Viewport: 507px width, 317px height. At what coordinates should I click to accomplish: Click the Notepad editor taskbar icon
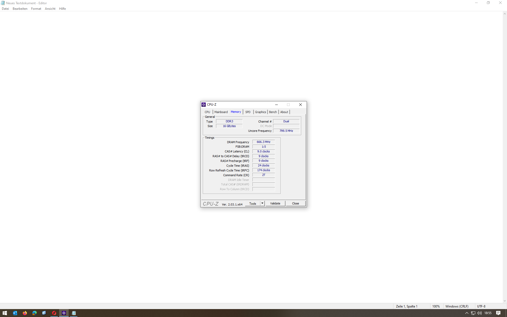point(74,313)
